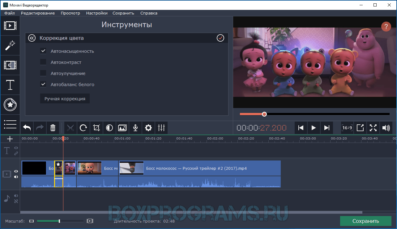This screenshot has width=397, height=229.
Task: Open the Файл menu
Action: 10,13
